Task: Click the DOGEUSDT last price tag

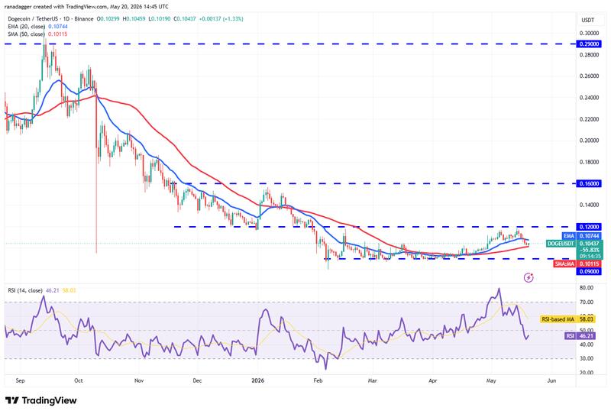Action: pyautogui.click(x=561, y=244)
